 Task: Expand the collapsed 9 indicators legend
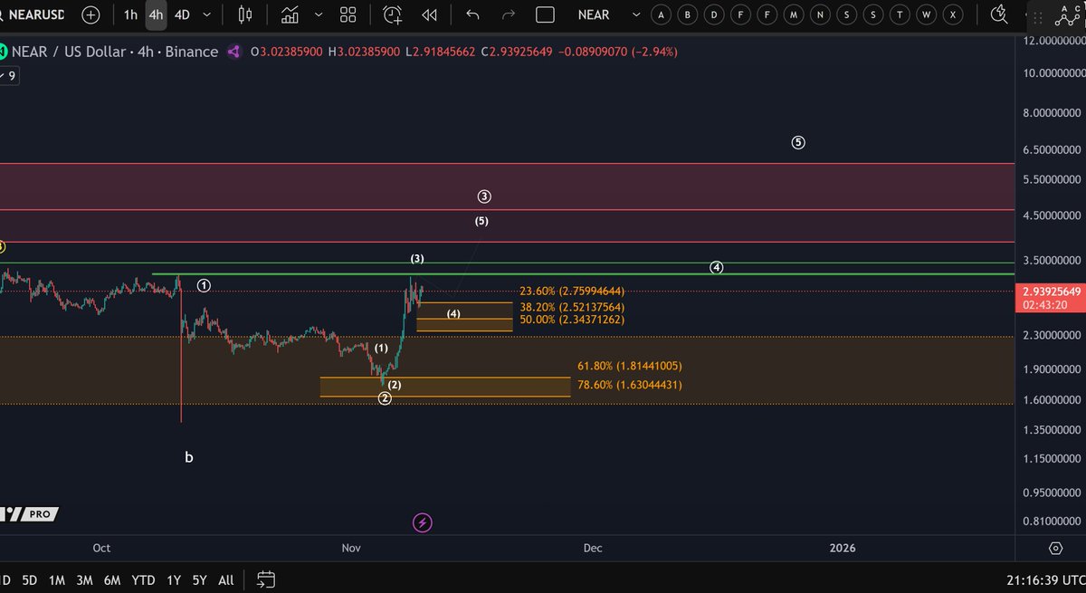[x=8, y=76]
